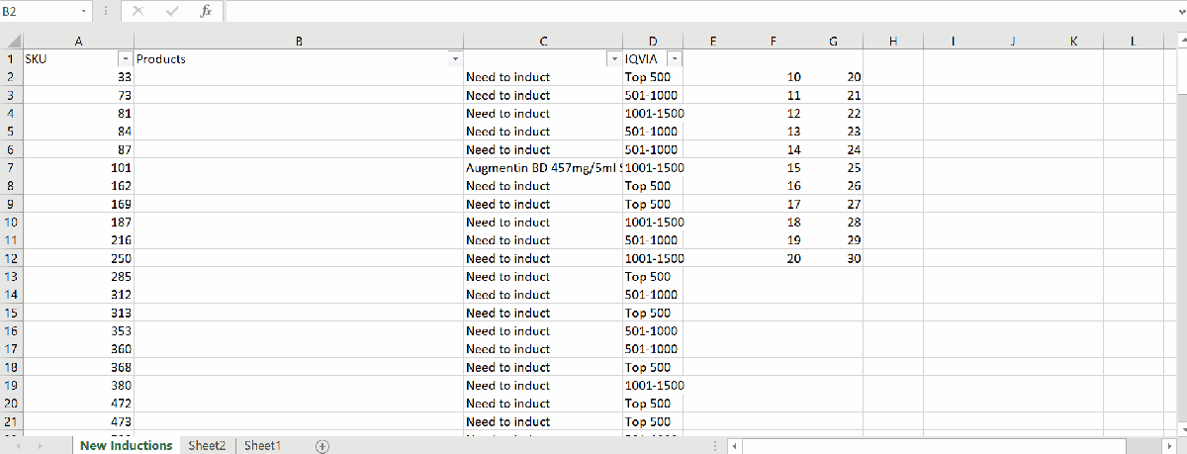
Task: Select row 19 header
Action: coord(11,385)
